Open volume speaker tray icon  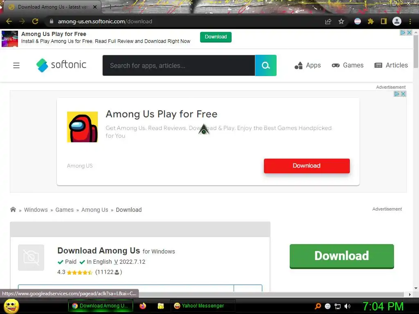(x=347, y=306)
